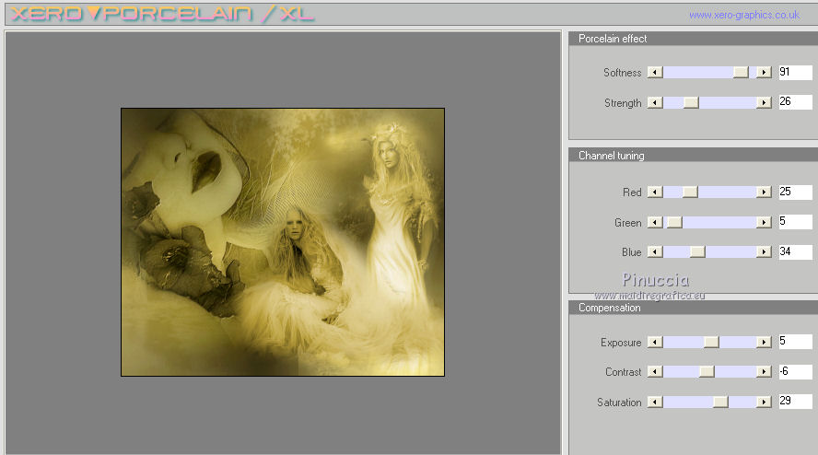Click the Porcelain effect section header

(693, 39)
